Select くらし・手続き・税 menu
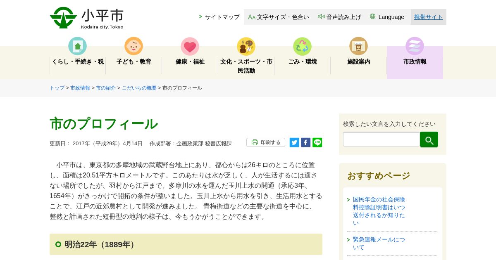The width and height of the screenshot is (496, 260). click(x=78, y=61)
